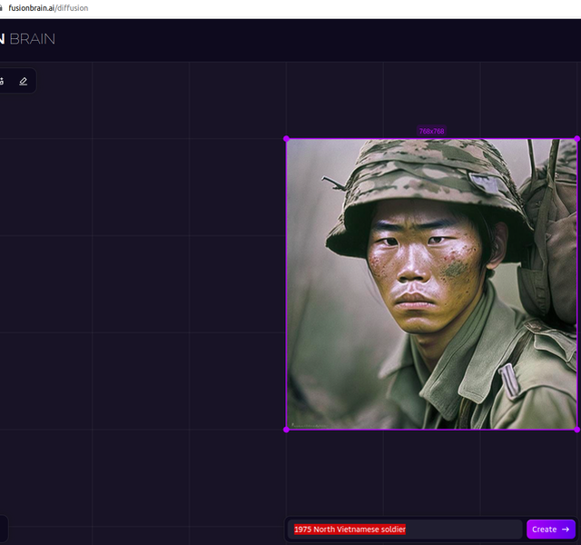Select the eraser tool icon
The image size is (581, 545).
click(x=23, y=81)
